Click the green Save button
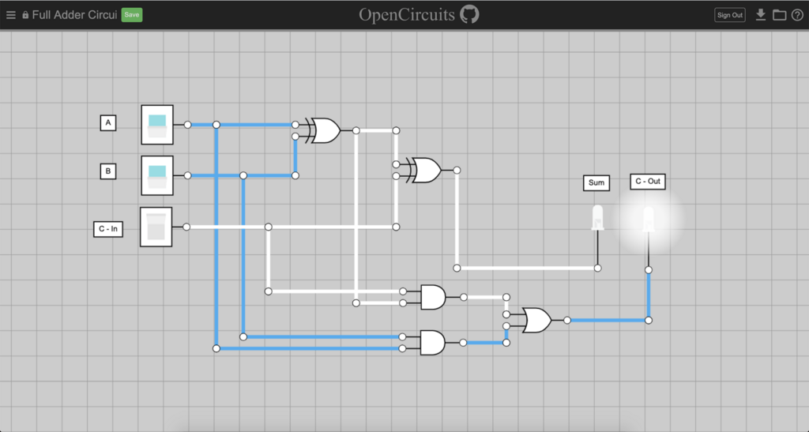 point(132,14)
